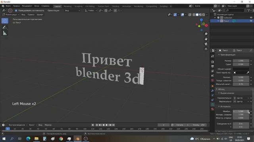254x142 pixels.
Task: Open vertical alignment Центр dropdown
Action: point(241,102)
